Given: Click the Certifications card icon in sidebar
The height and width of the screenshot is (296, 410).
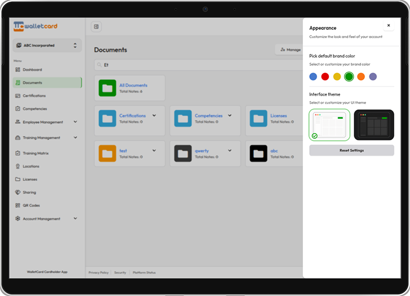Looking at the screenshot, I should tap(17, 96).
